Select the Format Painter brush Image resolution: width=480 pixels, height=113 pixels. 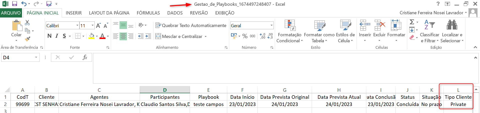click(27, 39)
